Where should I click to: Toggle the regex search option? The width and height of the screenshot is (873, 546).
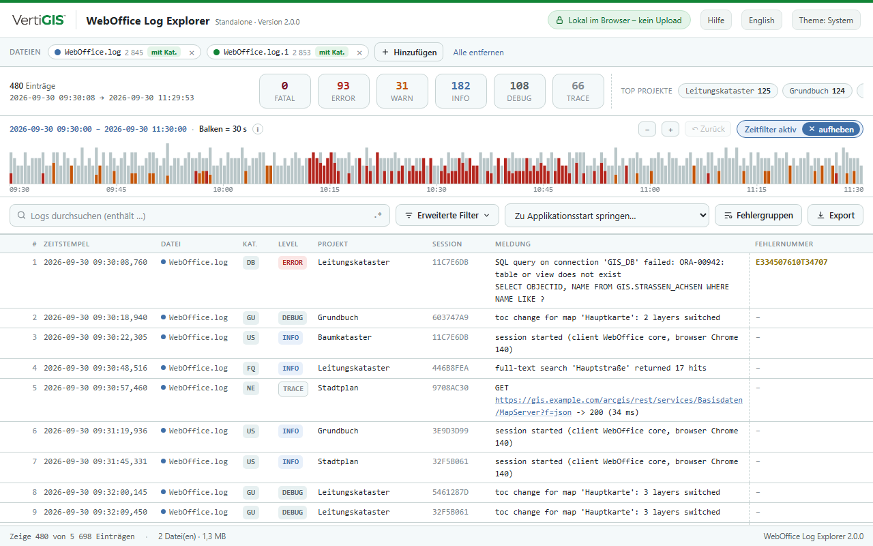point(379,216)
